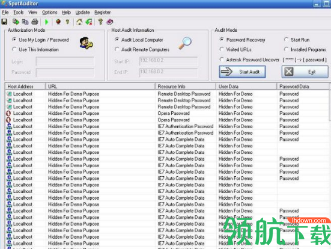This screenshot has width=331, height=249.
Task: Click the SpotAuditor title bar application icon
Action: tap(4, 4)
